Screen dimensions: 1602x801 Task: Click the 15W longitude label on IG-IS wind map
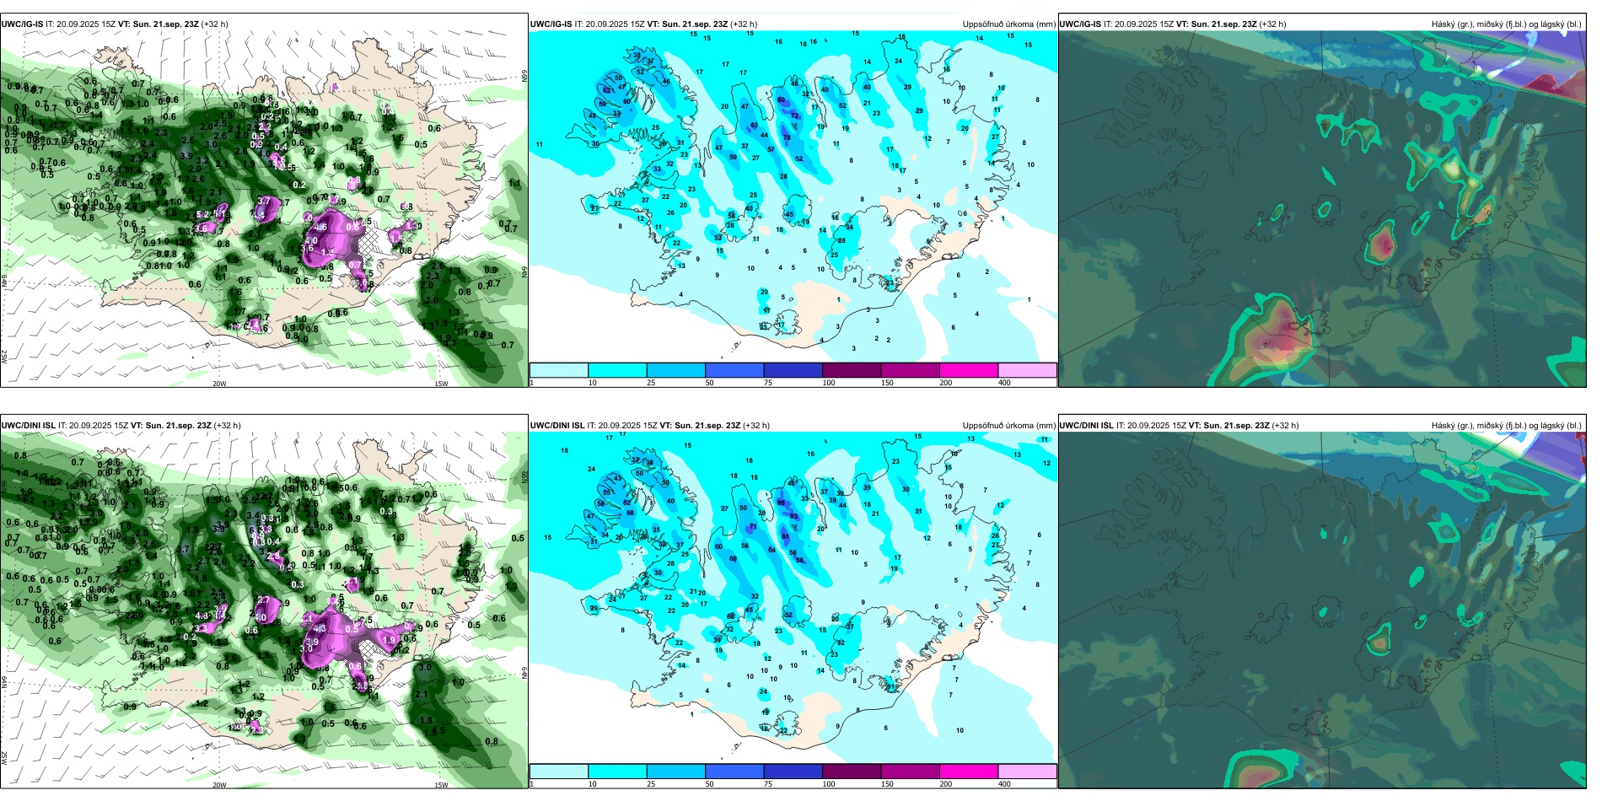[441, 384]
